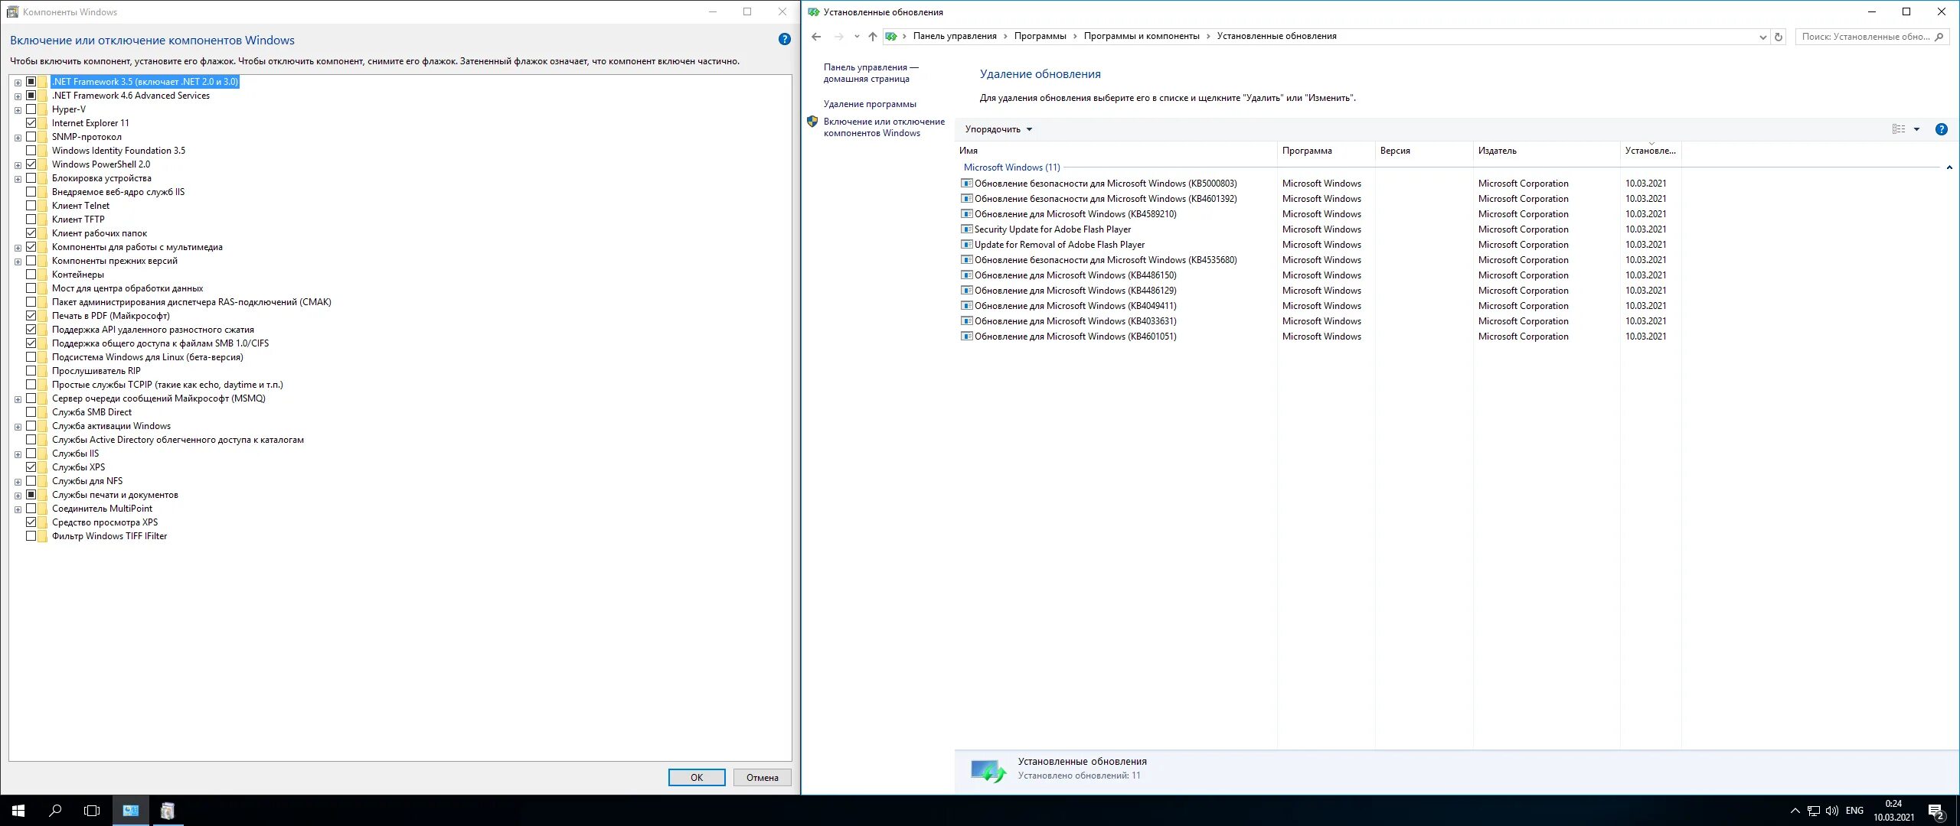This screenshot has width=1960, height=826.
Task: Check the Клиент Telnet checkbox
Action: pyautogui.click(x=31, y=206)
